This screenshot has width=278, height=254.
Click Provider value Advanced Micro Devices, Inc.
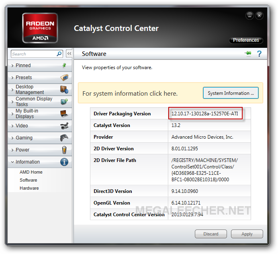202,137
